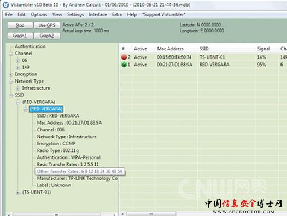Select the highlighted (RED-VERGARA) tree item
The image size is (287, 216).
(46, 109)
